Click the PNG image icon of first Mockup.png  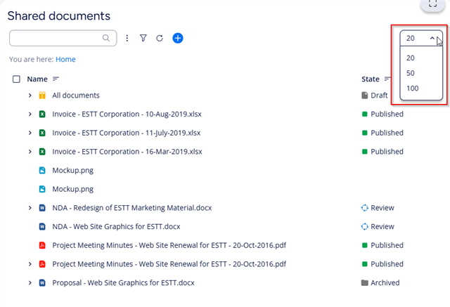tap(42, 170)
